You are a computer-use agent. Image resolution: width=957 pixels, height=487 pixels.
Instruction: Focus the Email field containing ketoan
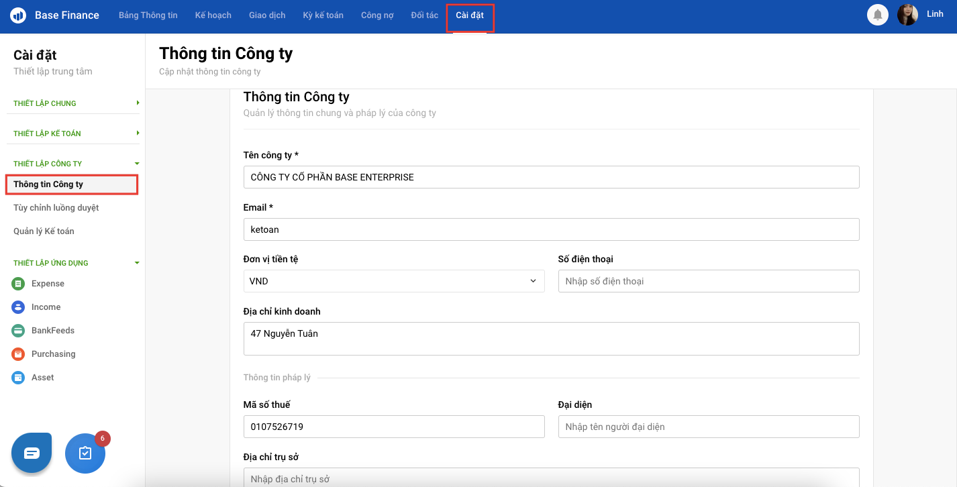551,229
